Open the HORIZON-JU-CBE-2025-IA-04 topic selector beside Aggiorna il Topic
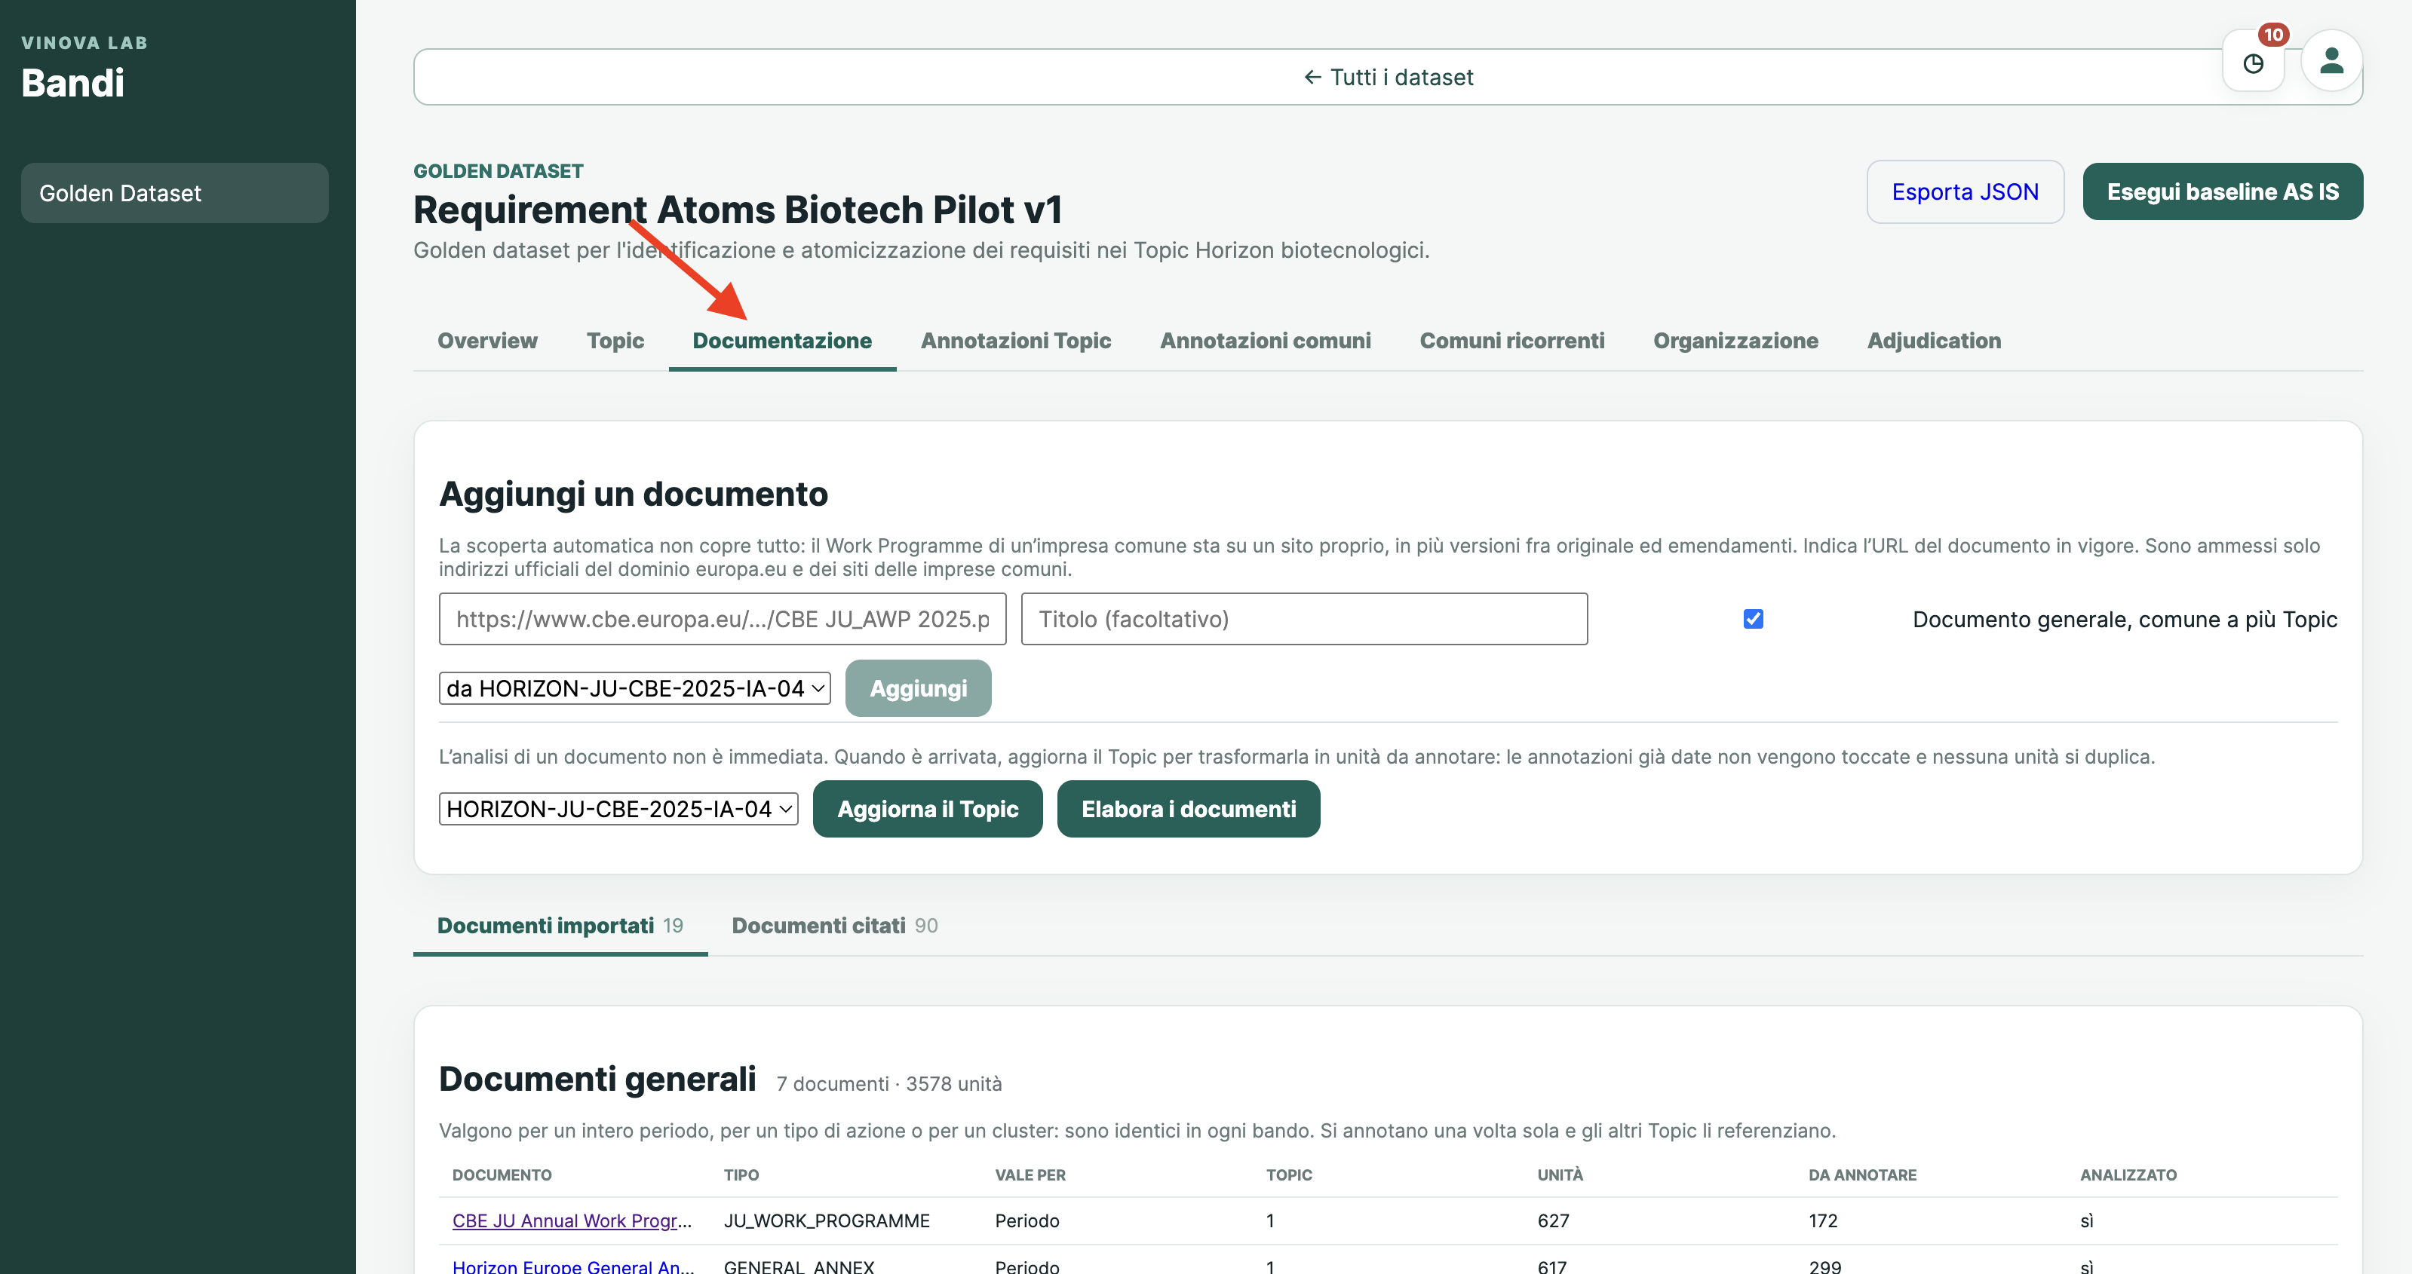The height and width of the screenshot is (1274, 2412). 618,809
